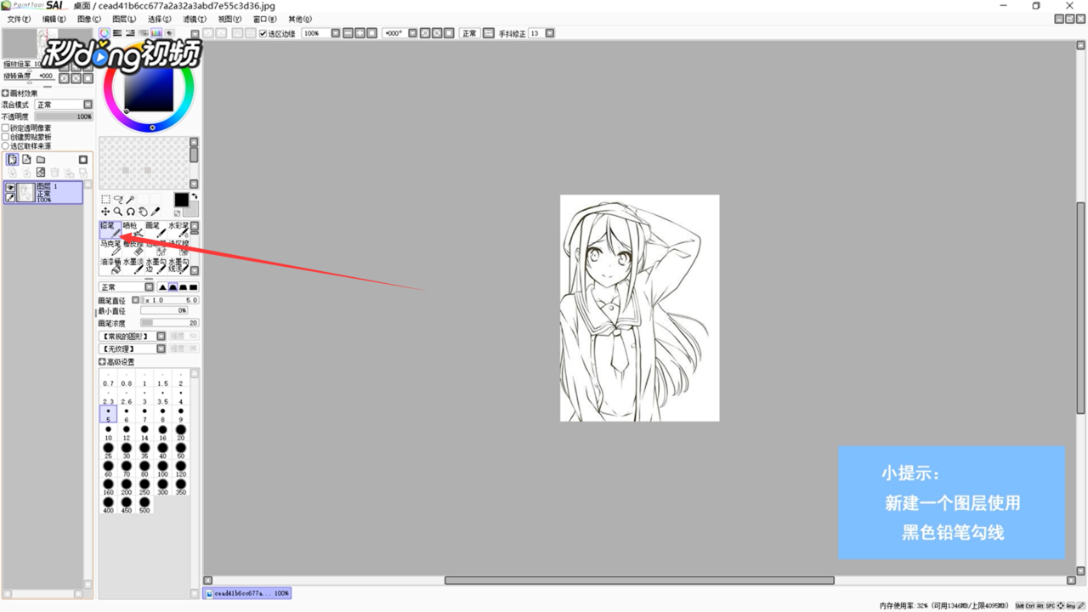This screenshot has width=1088, height=612.
Task: Select brush size preset 5
Action: tap(108, 415)
